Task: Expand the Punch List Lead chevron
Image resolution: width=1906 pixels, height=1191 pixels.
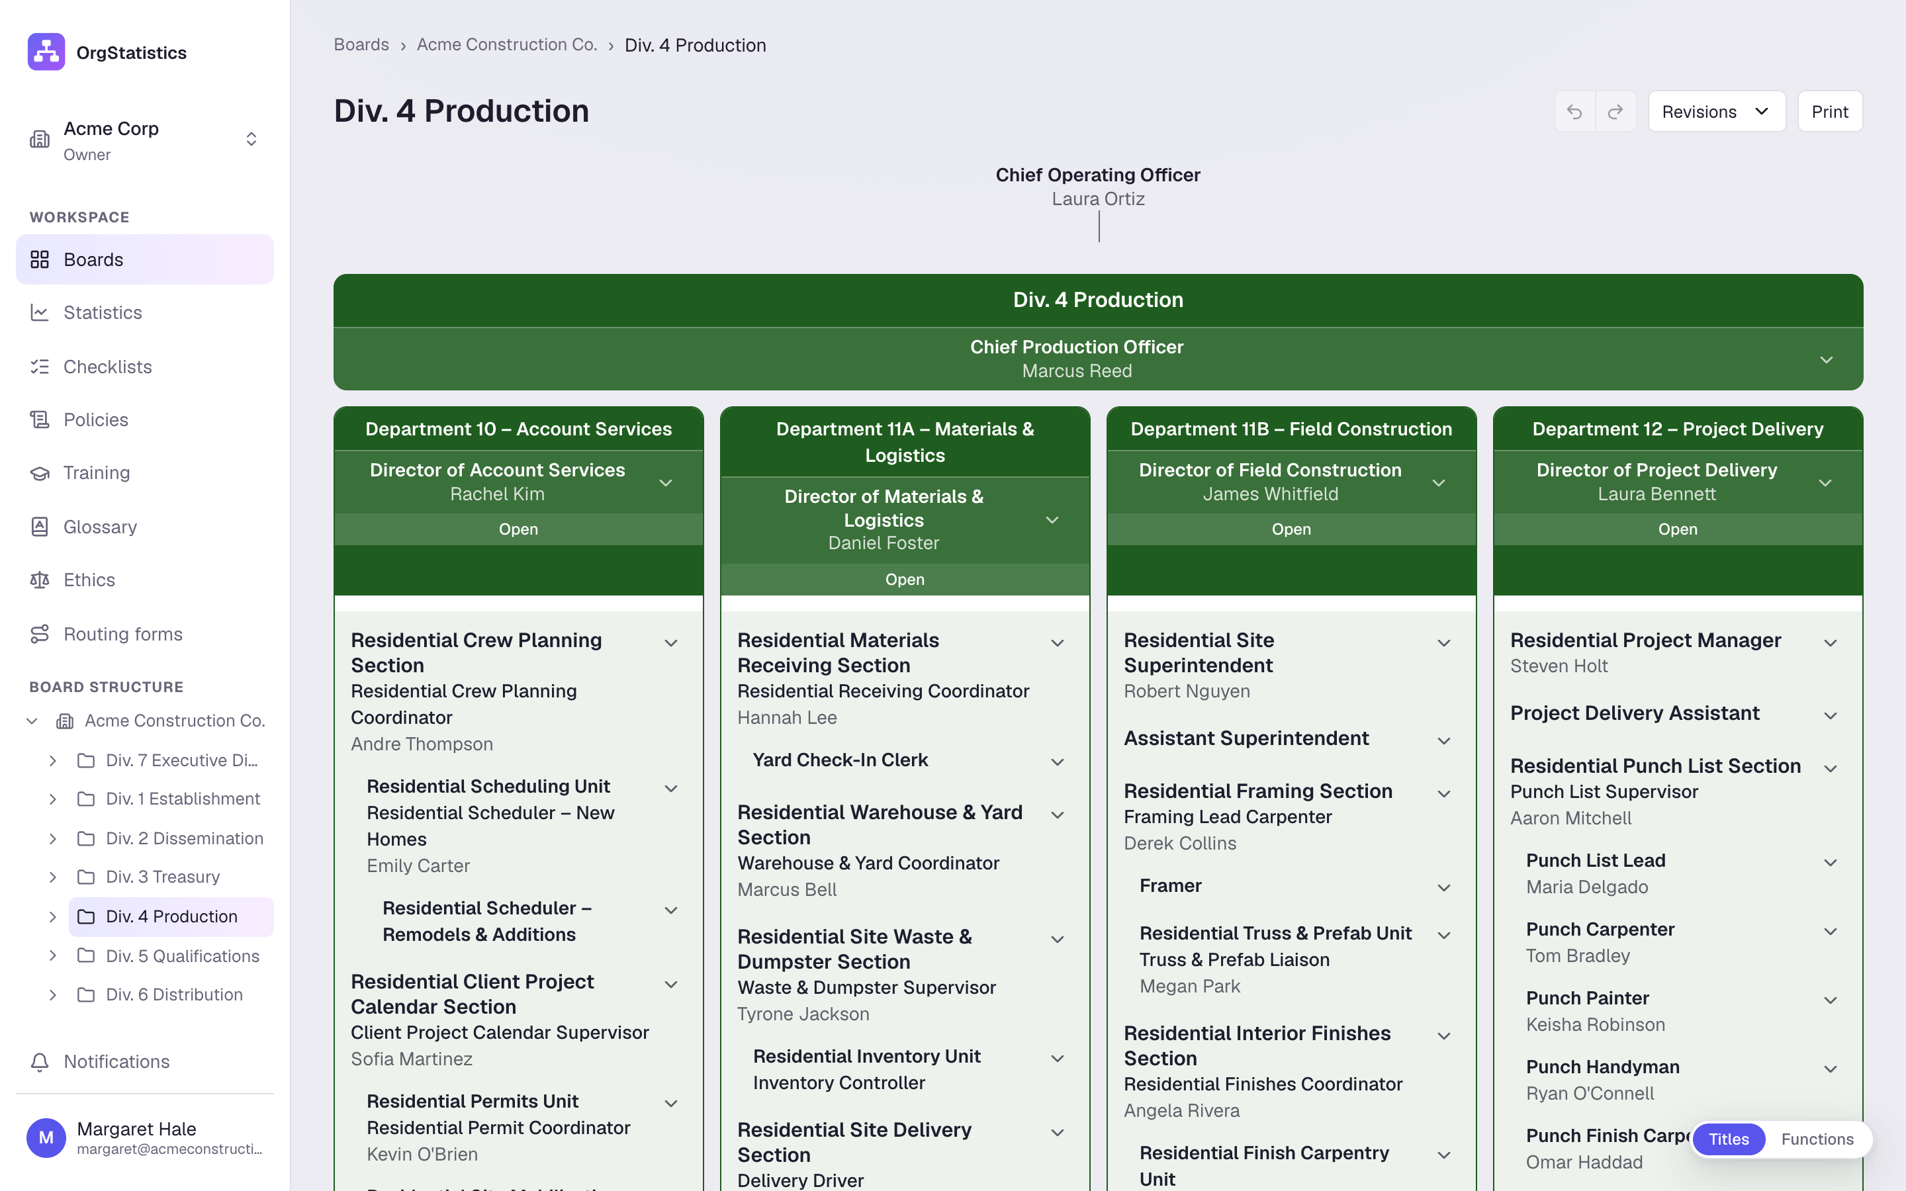Action: click(1831, 863)
